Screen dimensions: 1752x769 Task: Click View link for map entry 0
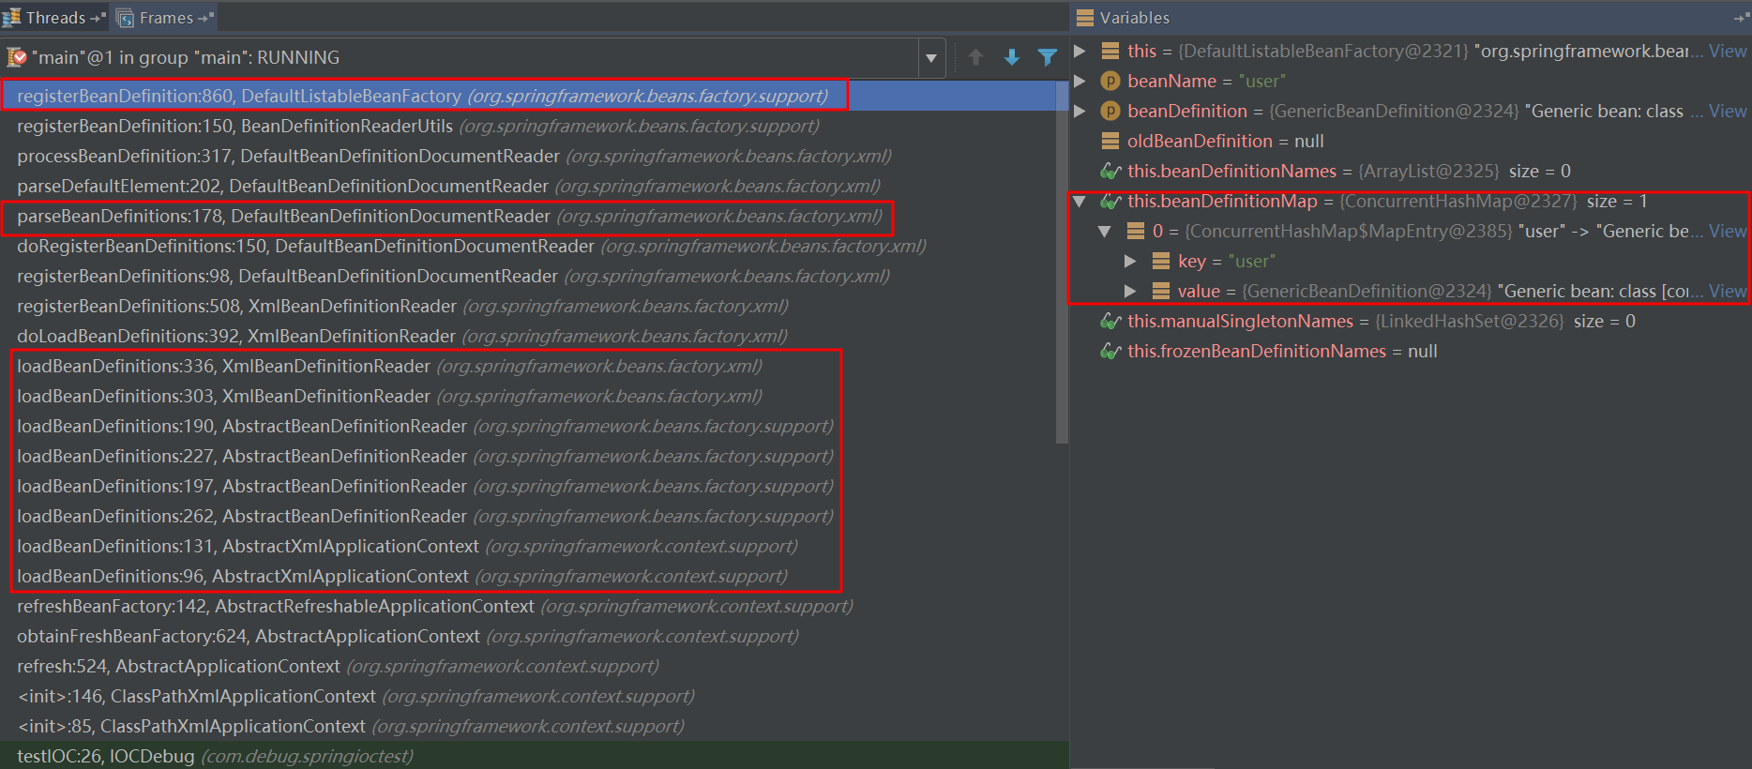1728,231
